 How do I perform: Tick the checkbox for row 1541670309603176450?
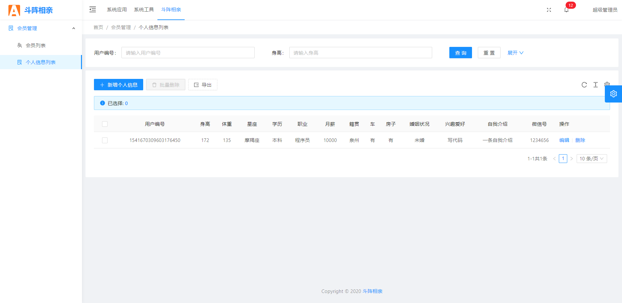[x=105, y=140]
